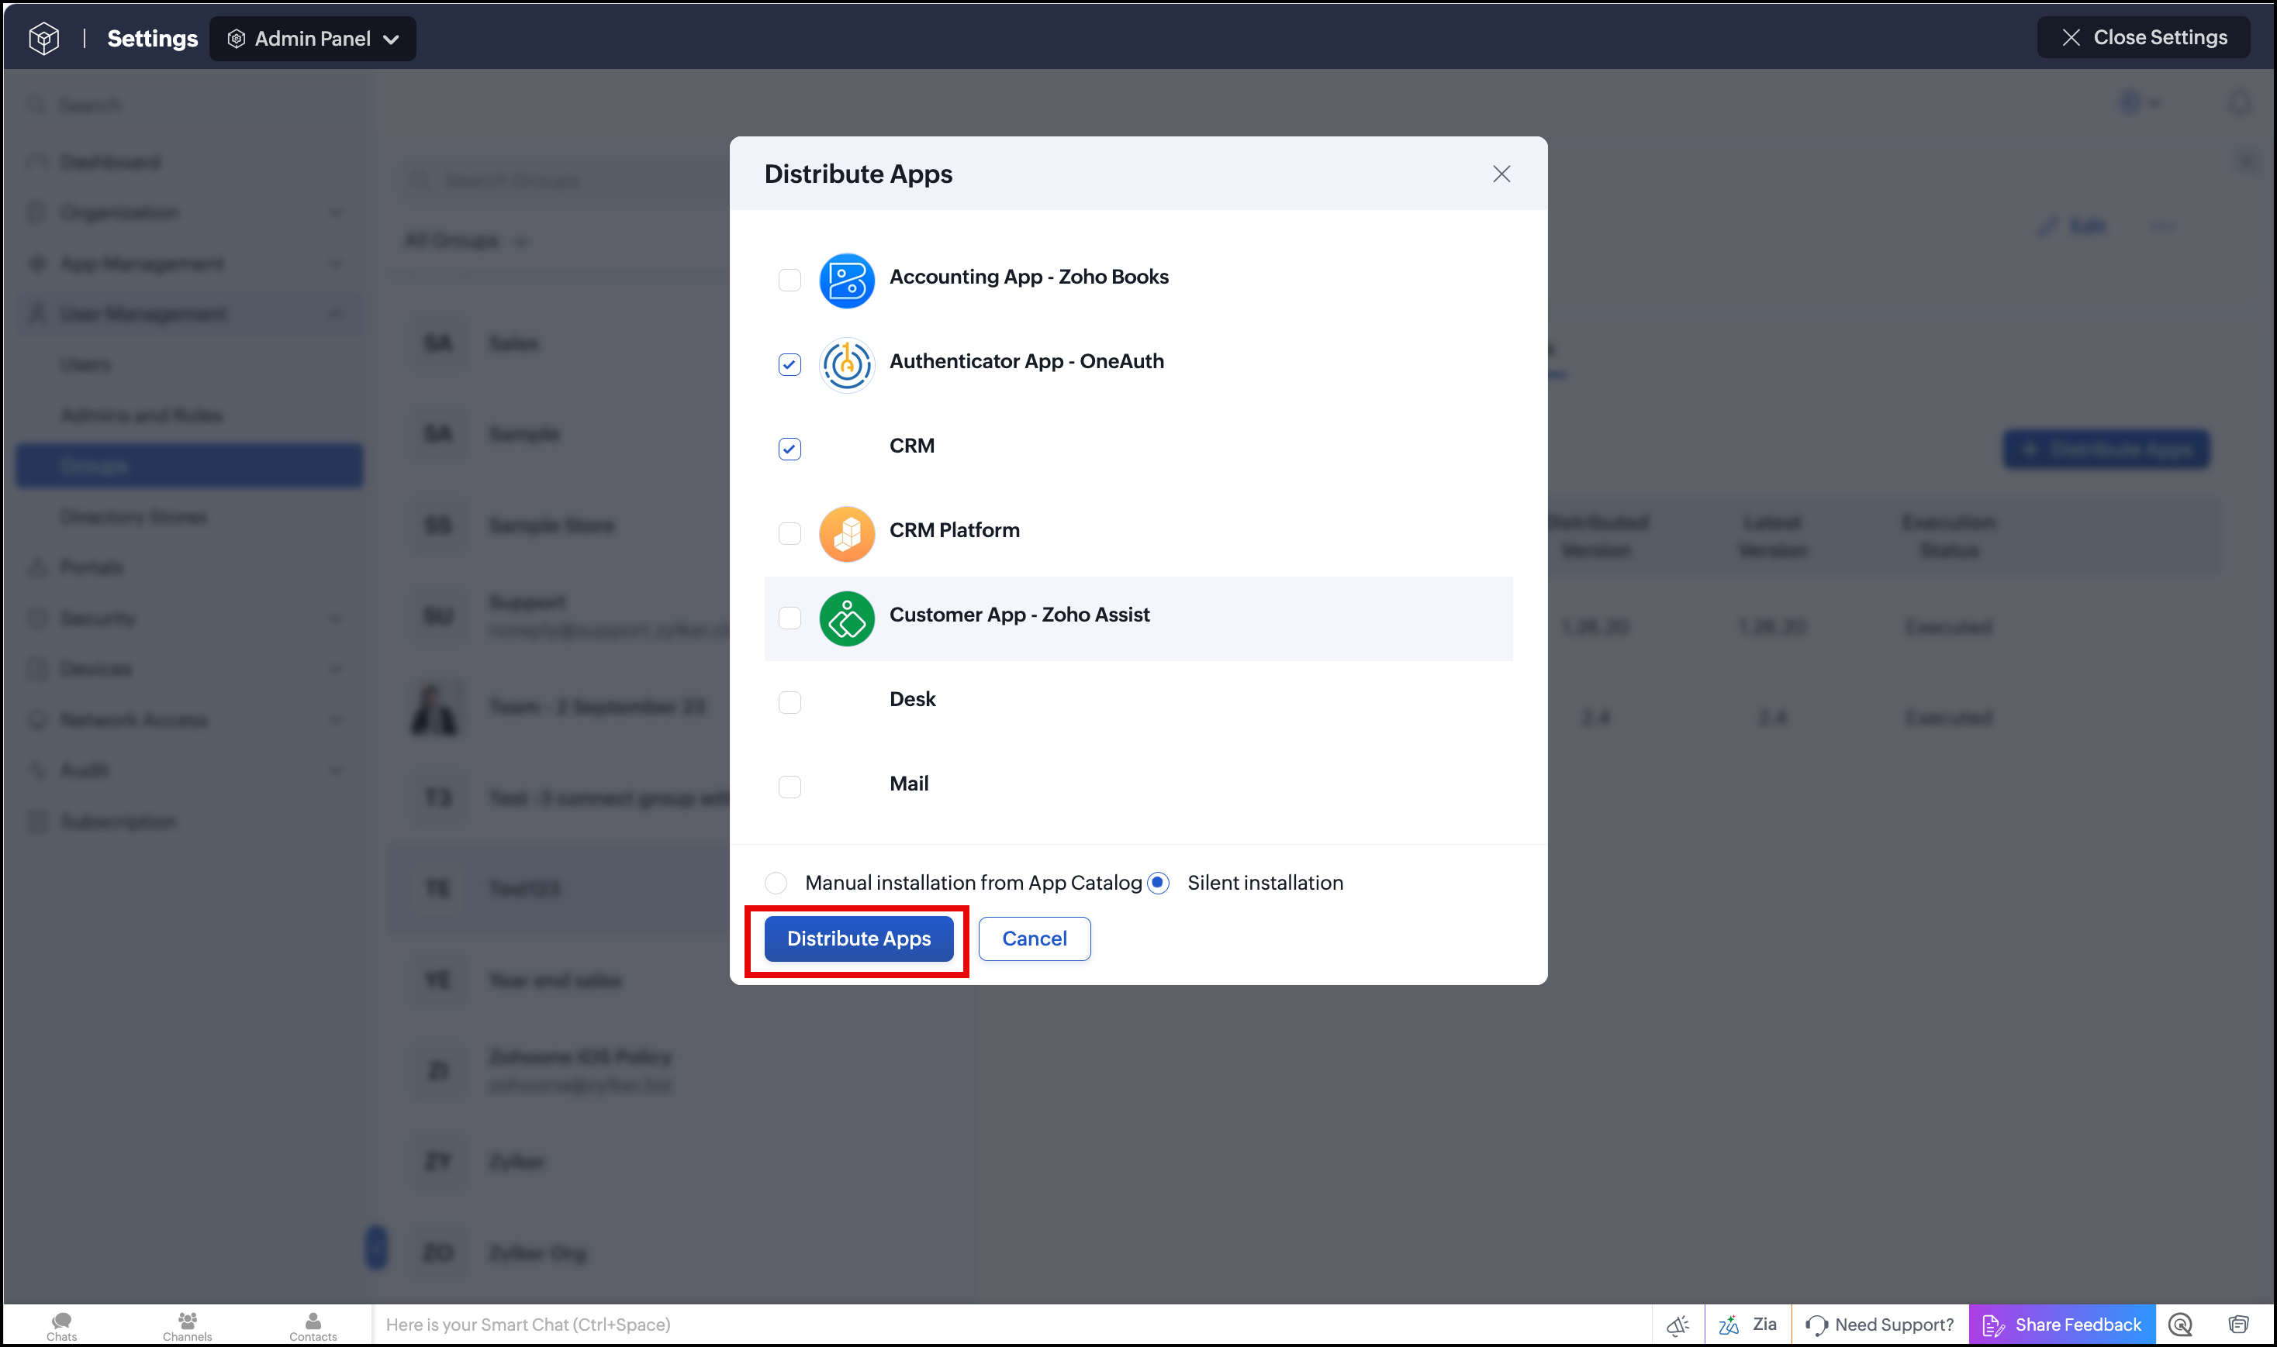Open the Admin Panel dropdown
This screenshot has height=1347, width=2277.
coord(313,39)
